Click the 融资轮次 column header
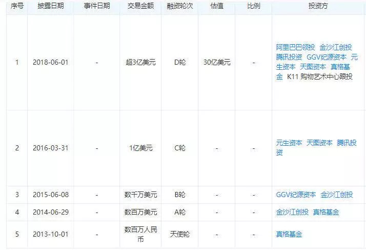 [x=180, y=6]
